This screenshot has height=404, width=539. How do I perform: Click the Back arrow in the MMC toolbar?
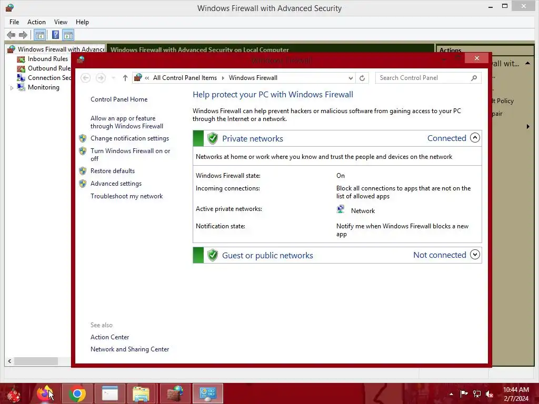(x=11, y=35)
